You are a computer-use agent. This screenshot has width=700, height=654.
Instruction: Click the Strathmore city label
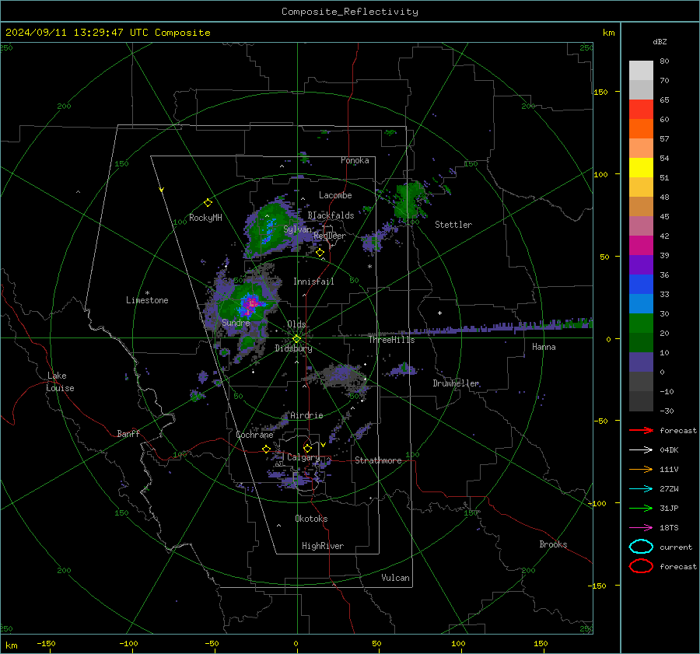[378, 460]
